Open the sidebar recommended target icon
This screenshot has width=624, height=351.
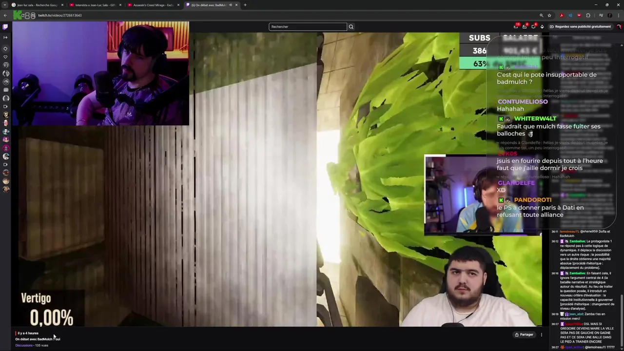pyautogui.click(x=5, y=48)
